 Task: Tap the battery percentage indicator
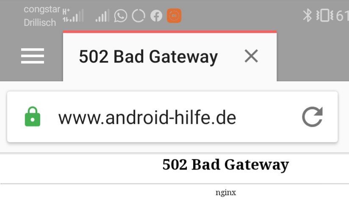tap(342, 16)
